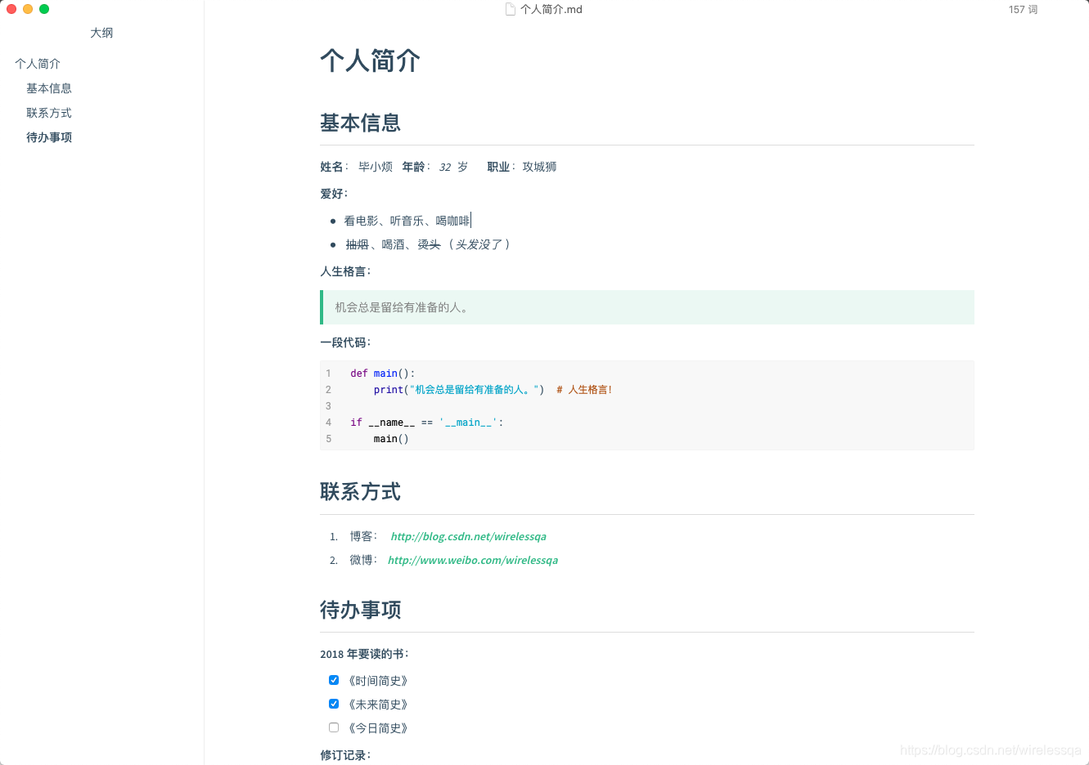Select 个人简介 at top of outline
Screen dimensions: 1089x765
(x=37, y=63)
